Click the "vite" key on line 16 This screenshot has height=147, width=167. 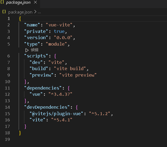38,120
